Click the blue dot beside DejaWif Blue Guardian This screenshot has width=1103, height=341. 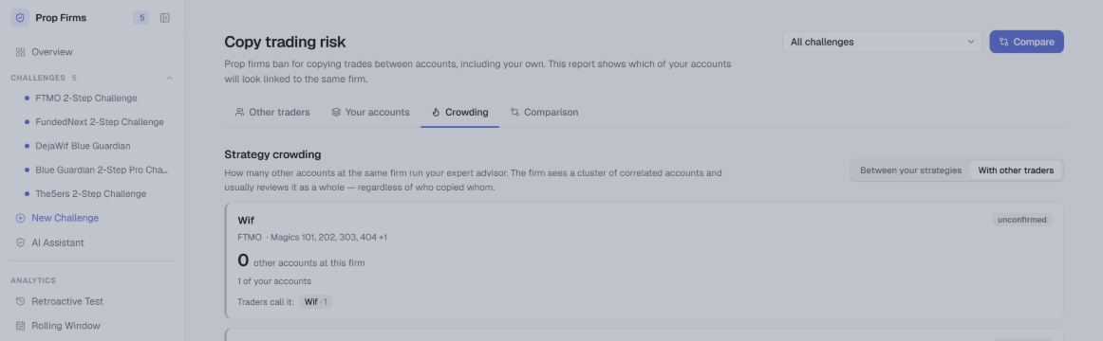click(27, 146)
